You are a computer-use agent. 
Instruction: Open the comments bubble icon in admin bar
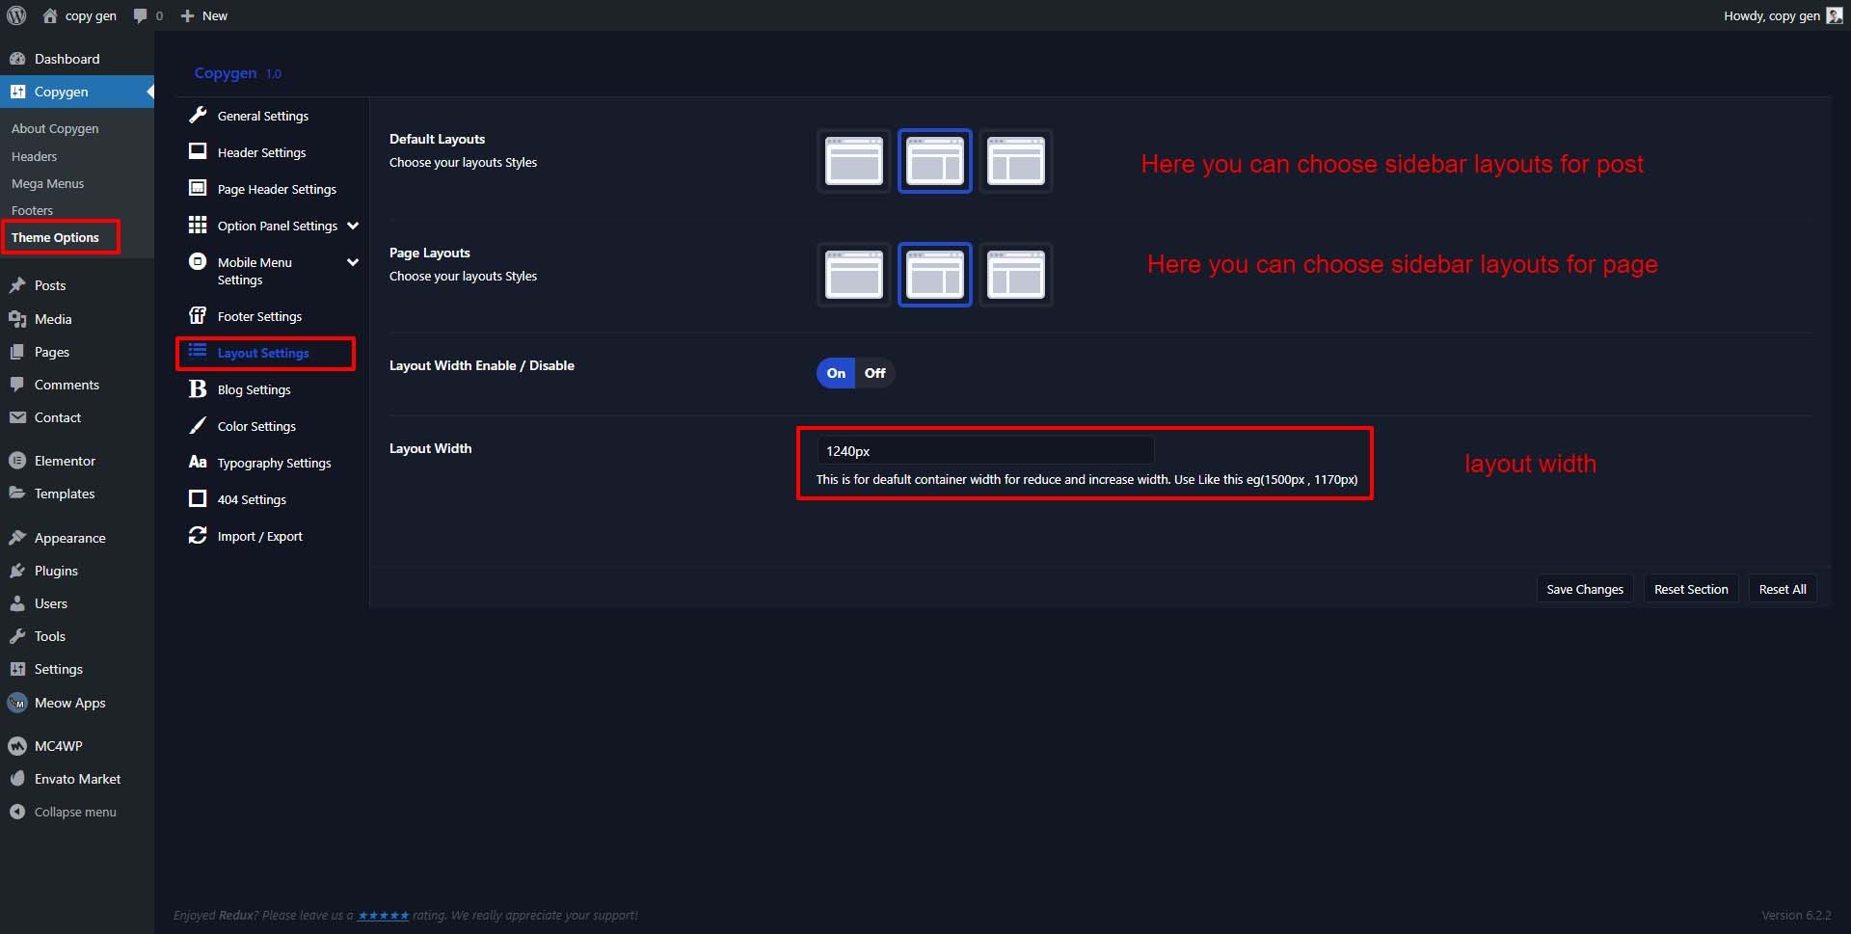tap(141, 15)
